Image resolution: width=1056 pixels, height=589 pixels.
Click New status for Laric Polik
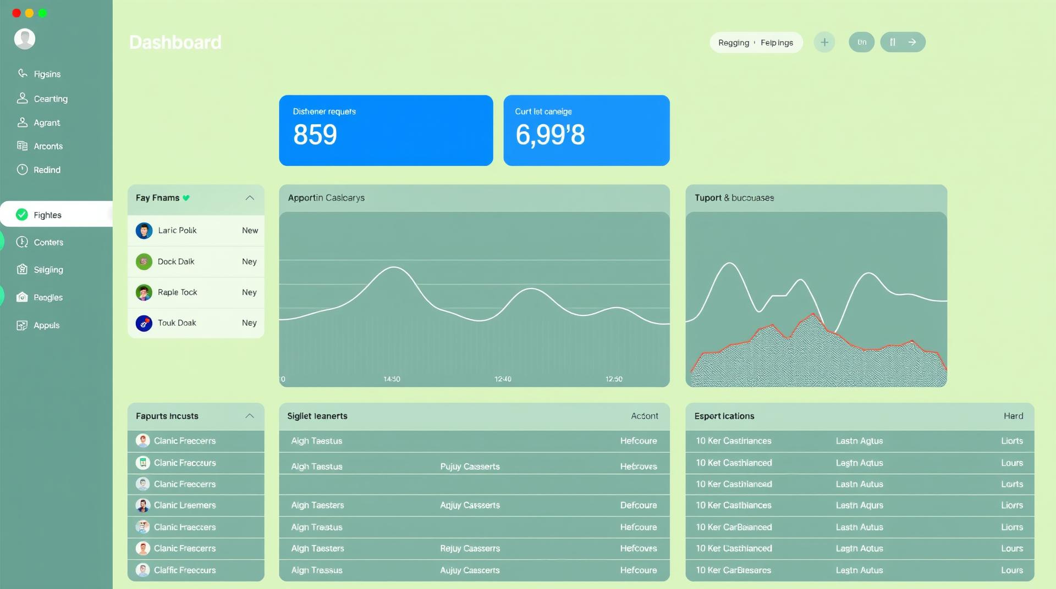coord(250,230)
